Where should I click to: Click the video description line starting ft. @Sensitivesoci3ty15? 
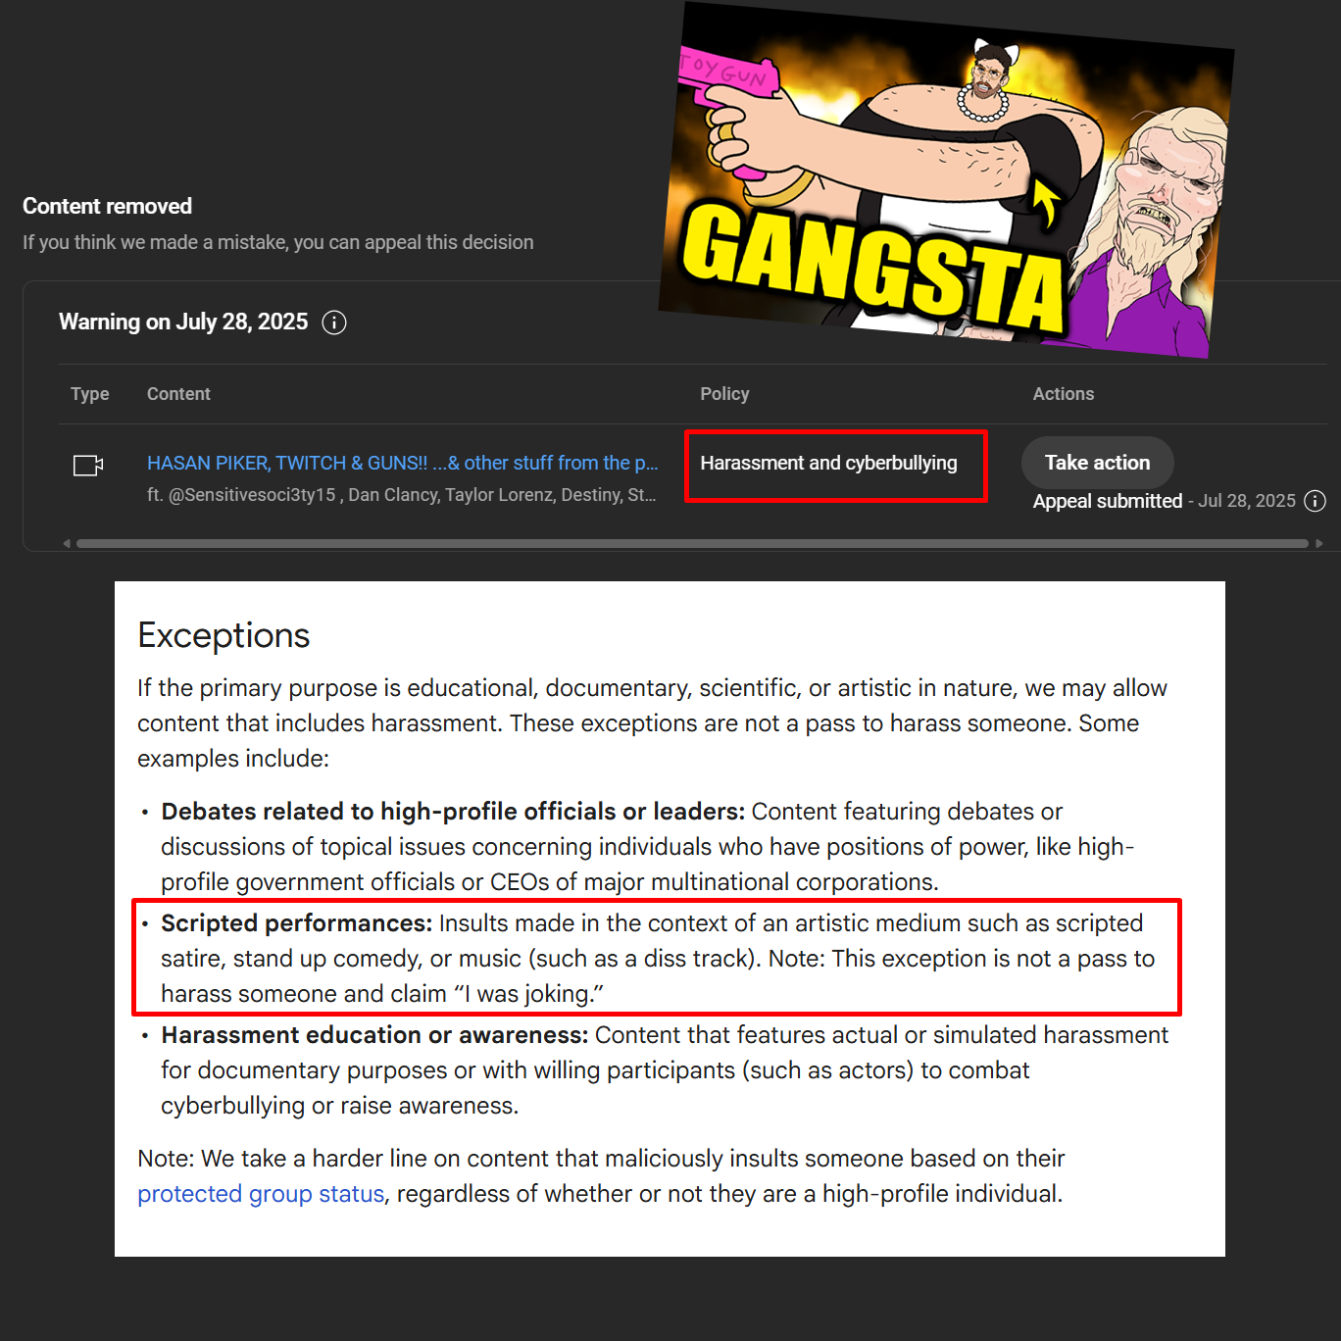coord(402,495)
